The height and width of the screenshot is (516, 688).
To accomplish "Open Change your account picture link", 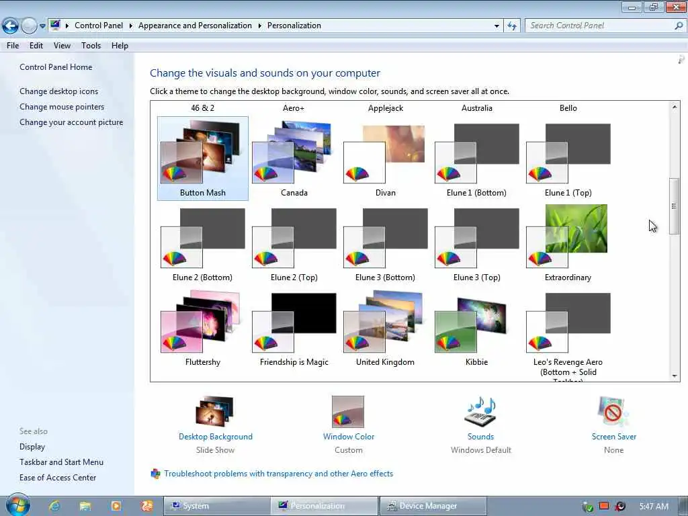I will click(x=71, y=122).
